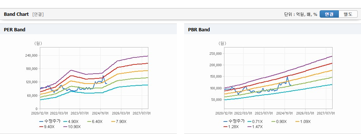Toggle the 7.90X legend series
Viewport: 361px width, 134px height.
click(119, 121)
